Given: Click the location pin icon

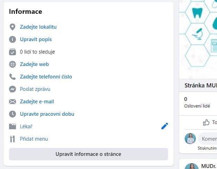Looking at the screenshot, I should coord(12,27).
